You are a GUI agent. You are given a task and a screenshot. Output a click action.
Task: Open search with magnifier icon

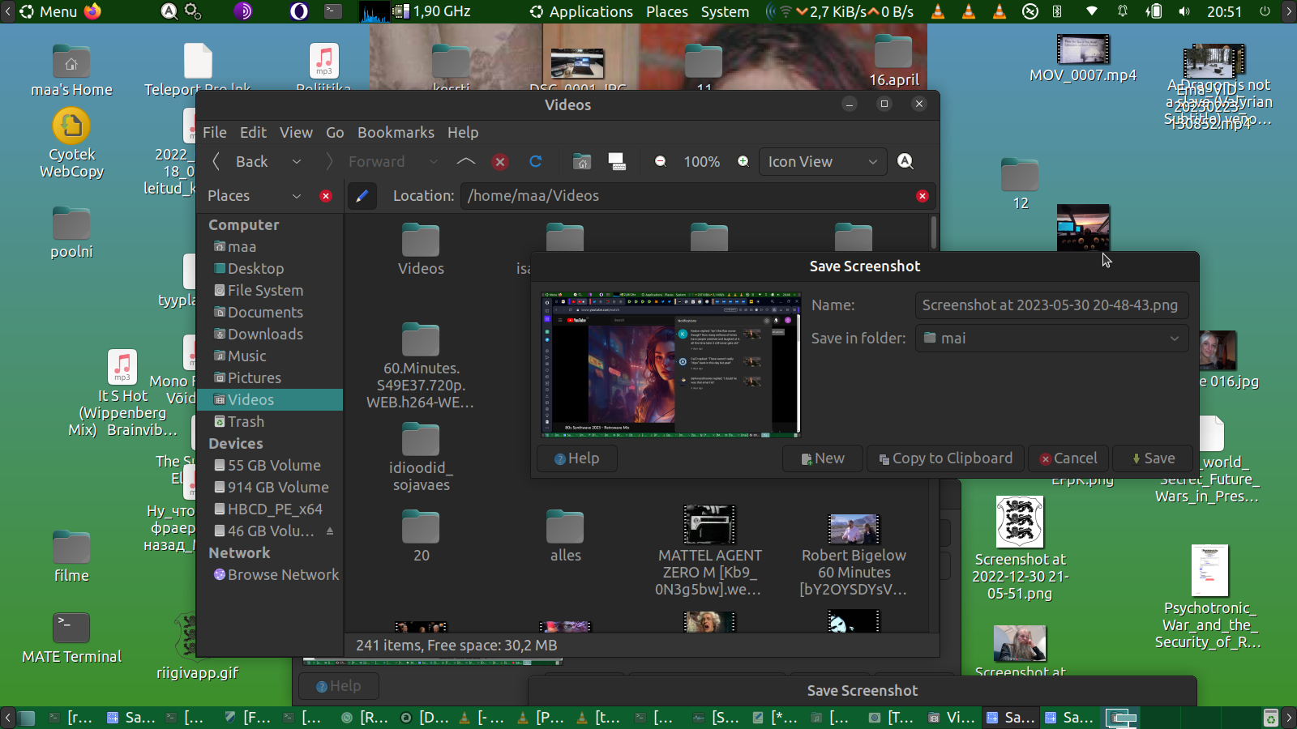[x=905, y=162]
